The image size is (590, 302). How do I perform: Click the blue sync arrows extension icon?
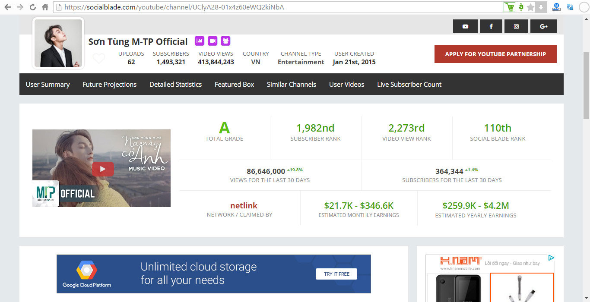coord(570,7)
